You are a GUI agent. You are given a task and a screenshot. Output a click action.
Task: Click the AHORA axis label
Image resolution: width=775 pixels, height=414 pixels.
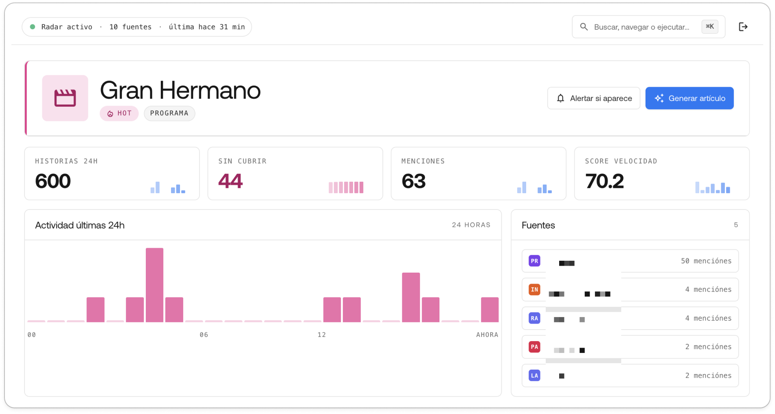pyautogui.click(x=487, y=335)
